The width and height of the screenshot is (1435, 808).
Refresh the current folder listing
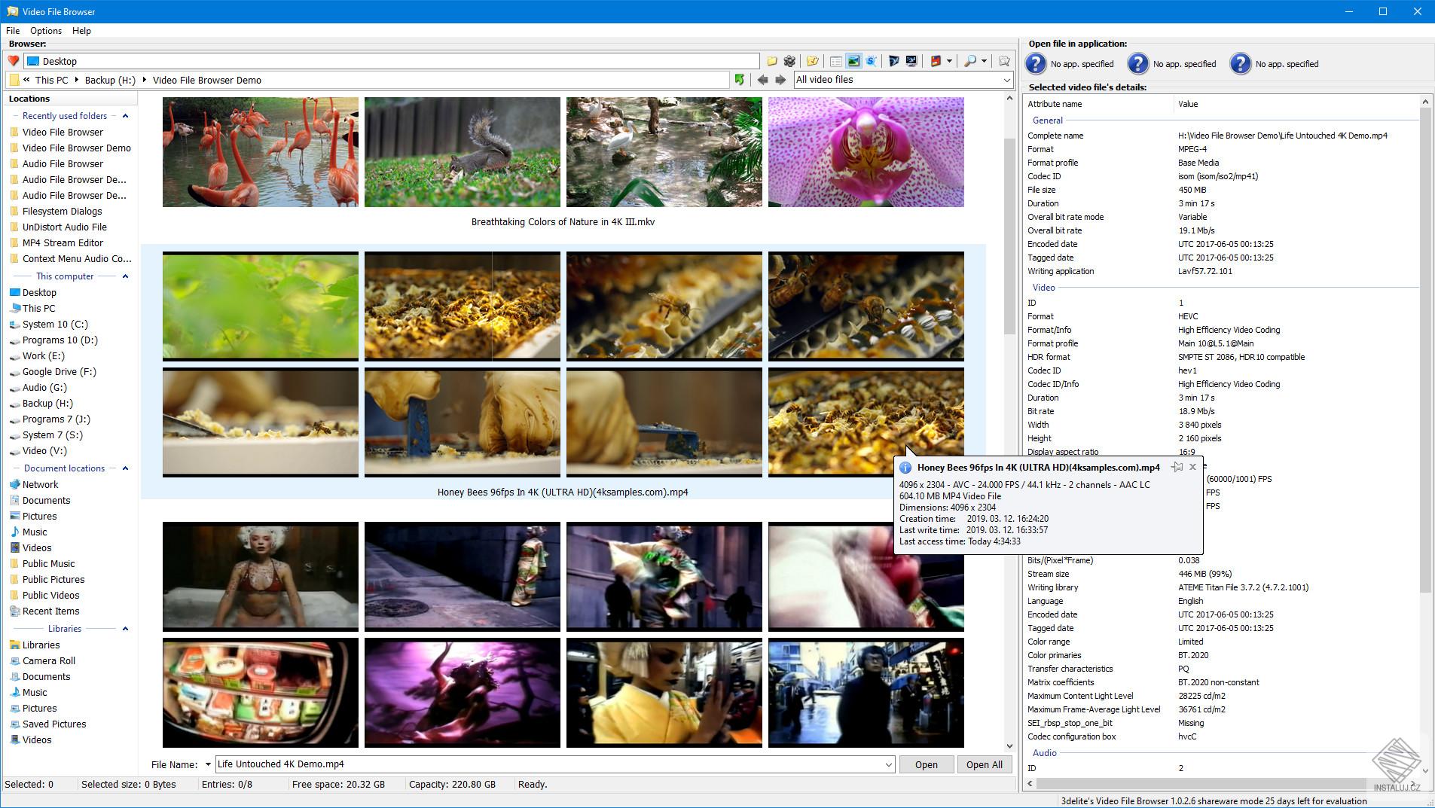point(739,80)
